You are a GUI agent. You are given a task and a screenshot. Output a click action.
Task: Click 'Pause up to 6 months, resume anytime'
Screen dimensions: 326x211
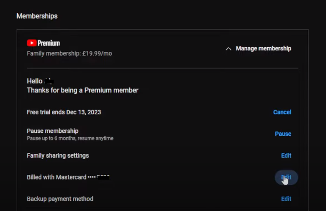click(x=70, y=138)
